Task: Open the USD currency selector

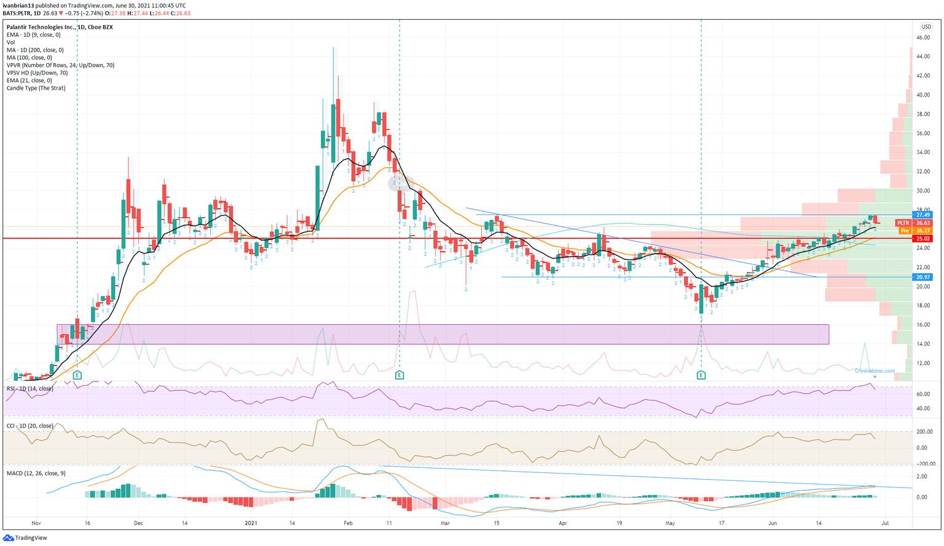Action: tap(926, 27)
